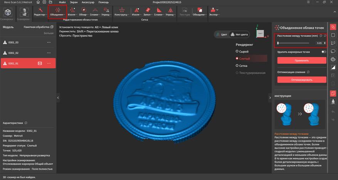338x180 pixels.
Task: Click the Экспор export icon
Action: pyautogui.click(x=213, y=10)
